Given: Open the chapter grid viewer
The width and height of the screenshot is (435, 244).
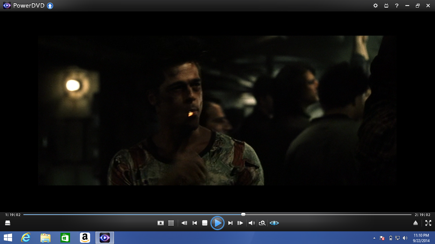Looking at the screenshot, I should [171, 223].
